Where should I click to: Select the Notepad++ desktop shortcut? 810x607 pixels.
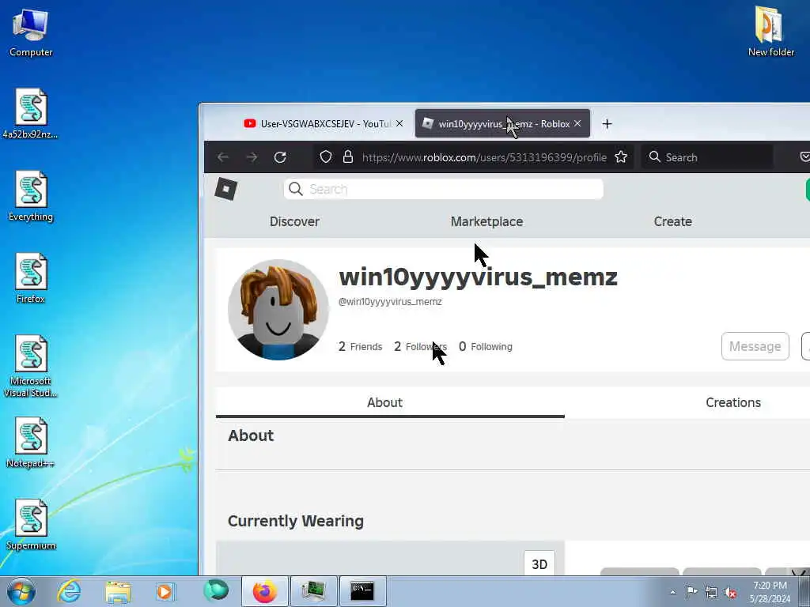pyautogui.click(x=31, y=443)
